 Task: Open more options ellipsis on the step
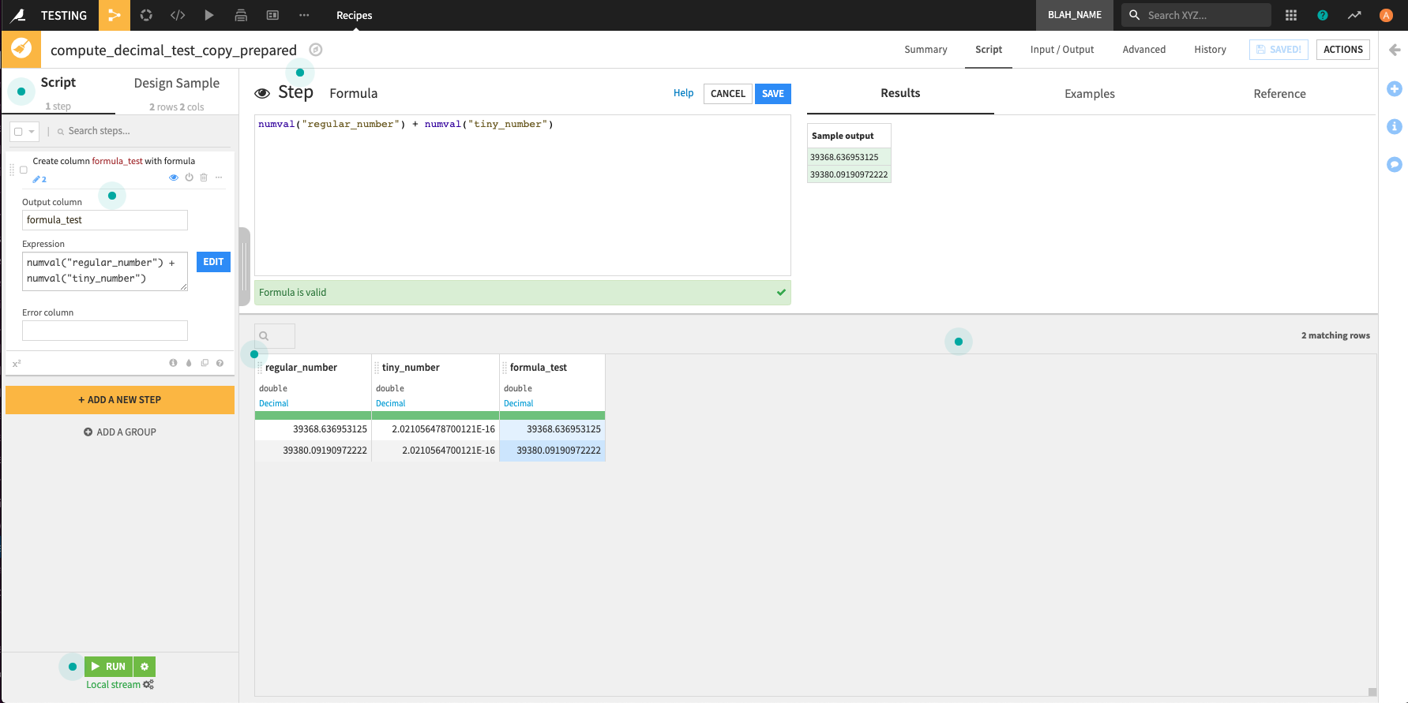(219, 178)
